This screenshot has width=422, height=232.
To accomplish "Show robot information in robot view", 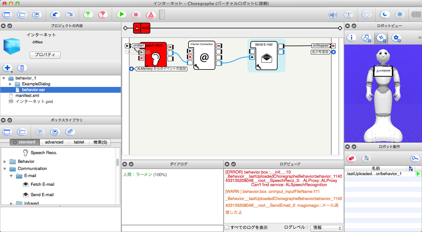I will (x=351, y=38).
